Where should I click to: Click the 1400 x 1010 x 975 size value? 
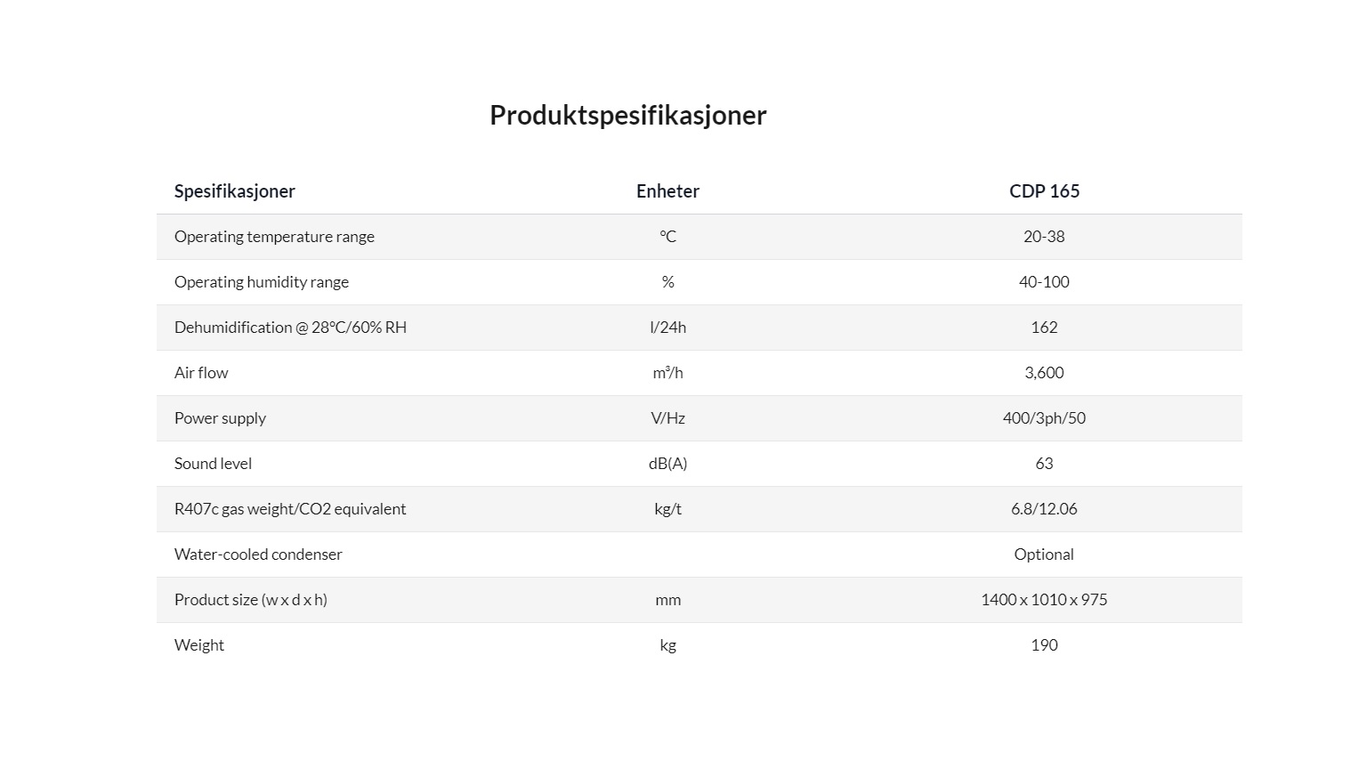point(1044,600)
